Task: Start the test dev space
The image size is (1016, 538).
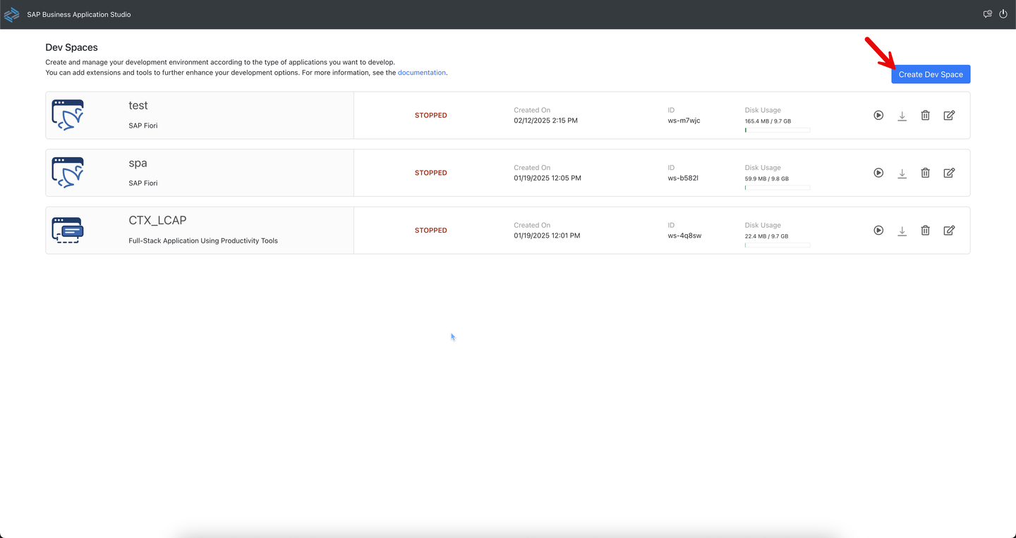Action: [878, 115]
